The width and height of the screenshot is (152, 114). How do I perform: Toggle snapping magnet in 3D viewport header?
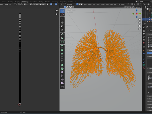click(x=132, y=4)
